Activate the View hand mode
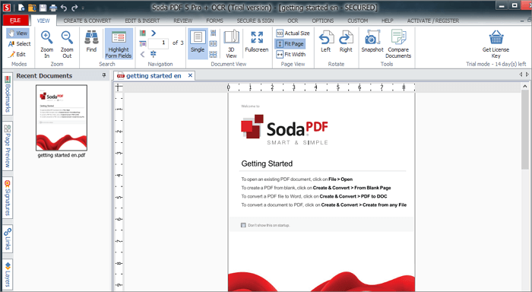The height and width of the screenshot is (292, 532). [x=17, y=33]
